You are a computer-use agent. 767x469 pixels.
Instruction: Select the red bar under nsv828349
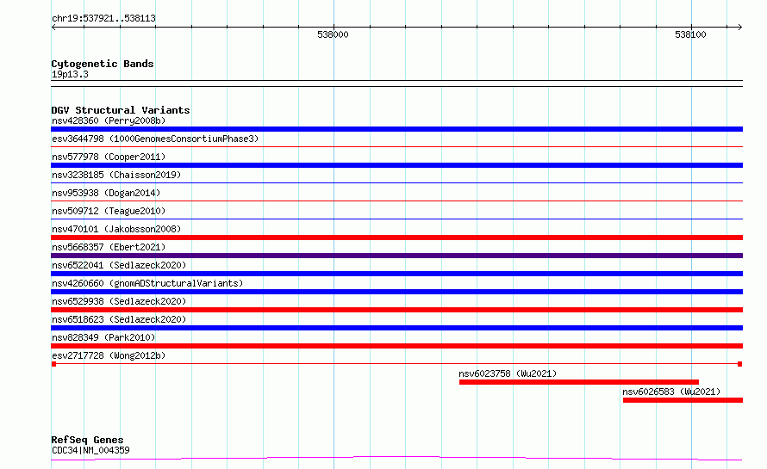click(396, 346)
